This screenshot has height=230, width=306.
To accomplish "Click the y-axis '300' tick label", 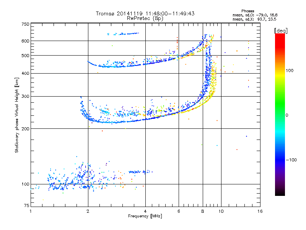I will pos(25,96).
